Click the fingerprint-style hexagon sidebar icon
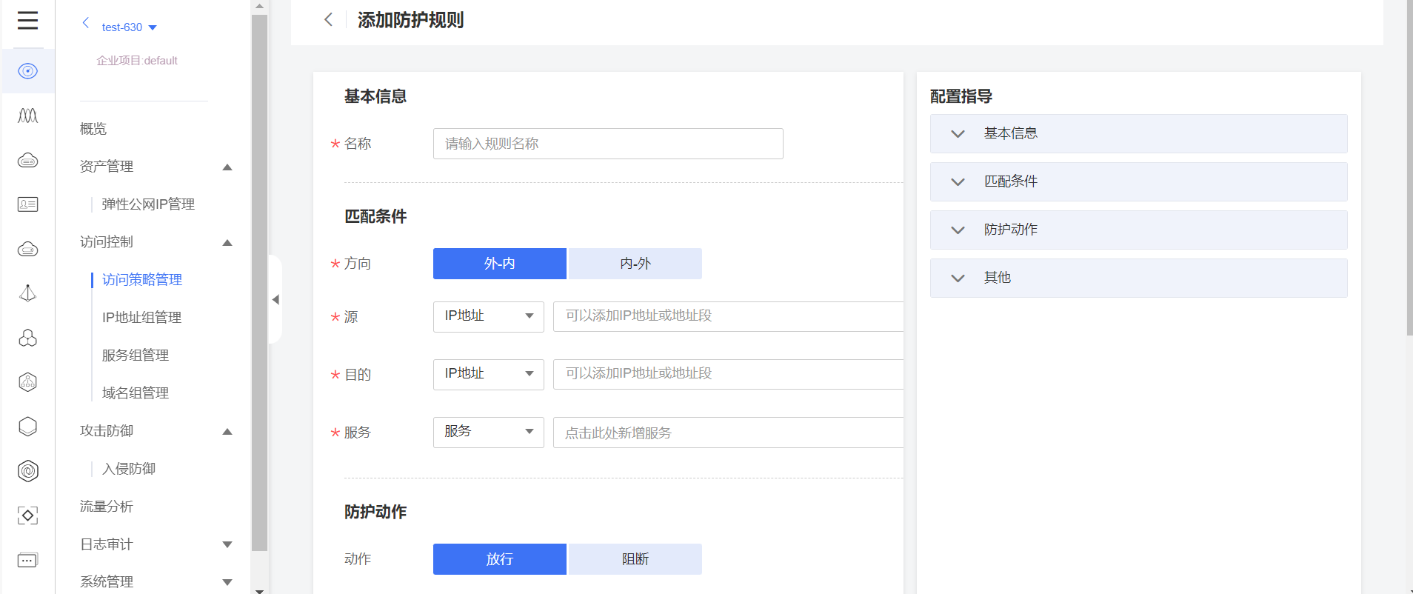 tap(27, 471)
